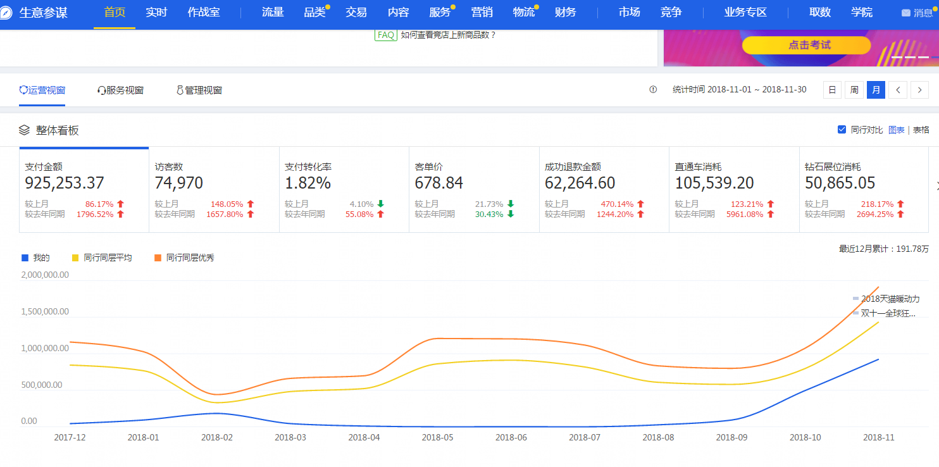Viewport: 939px width, 467px height.
Task: Click the info icon beside 统计时间
Action: tap(653, 90)
